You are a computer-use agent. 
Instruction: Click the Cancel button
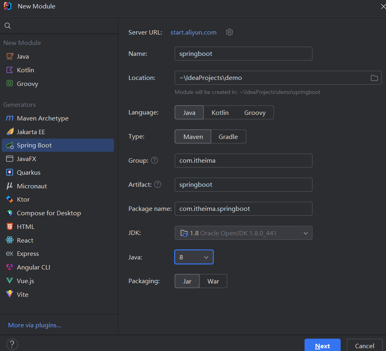click(x=365, y=346)
